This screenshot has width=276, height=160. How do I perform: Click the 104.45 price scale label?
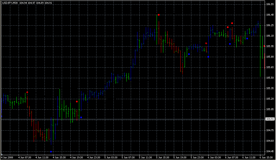(x=270, y=151)
